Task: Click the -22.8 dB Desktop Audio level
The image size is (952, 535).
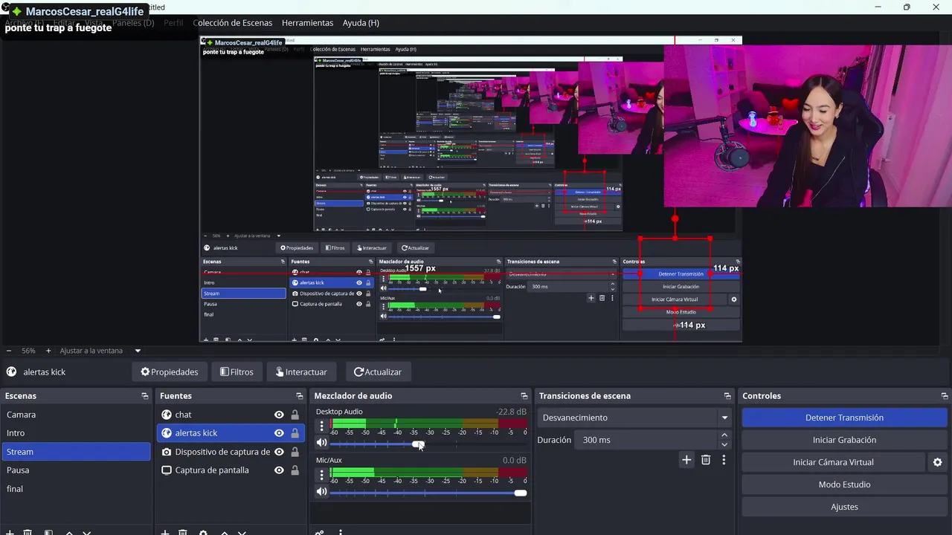Action: [511, 412]
